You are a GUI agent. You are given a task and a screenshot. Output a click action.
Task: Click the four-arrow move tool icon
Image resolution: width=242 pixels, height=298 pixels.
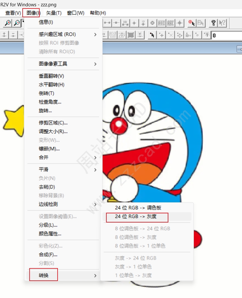(179, 35)
